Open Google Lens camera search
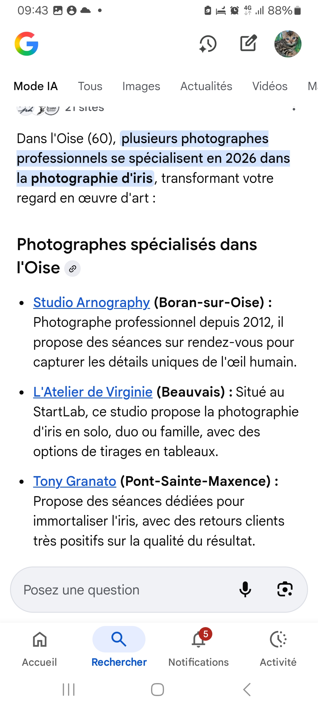Screen dimensions: 318x709 (x=285, y=589)
